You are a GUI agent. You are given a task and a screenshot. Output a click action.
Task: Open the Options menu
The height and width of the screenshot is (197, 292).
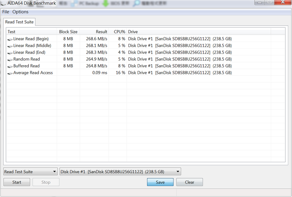tap(20, 12)
